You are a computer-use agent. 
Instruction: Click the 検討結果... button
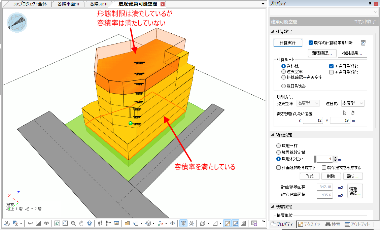(x=352, y=53)
